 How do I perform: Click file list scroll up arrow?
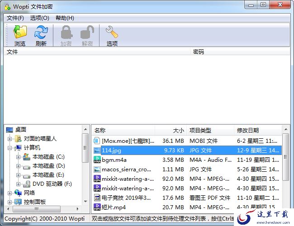point(286,129)
